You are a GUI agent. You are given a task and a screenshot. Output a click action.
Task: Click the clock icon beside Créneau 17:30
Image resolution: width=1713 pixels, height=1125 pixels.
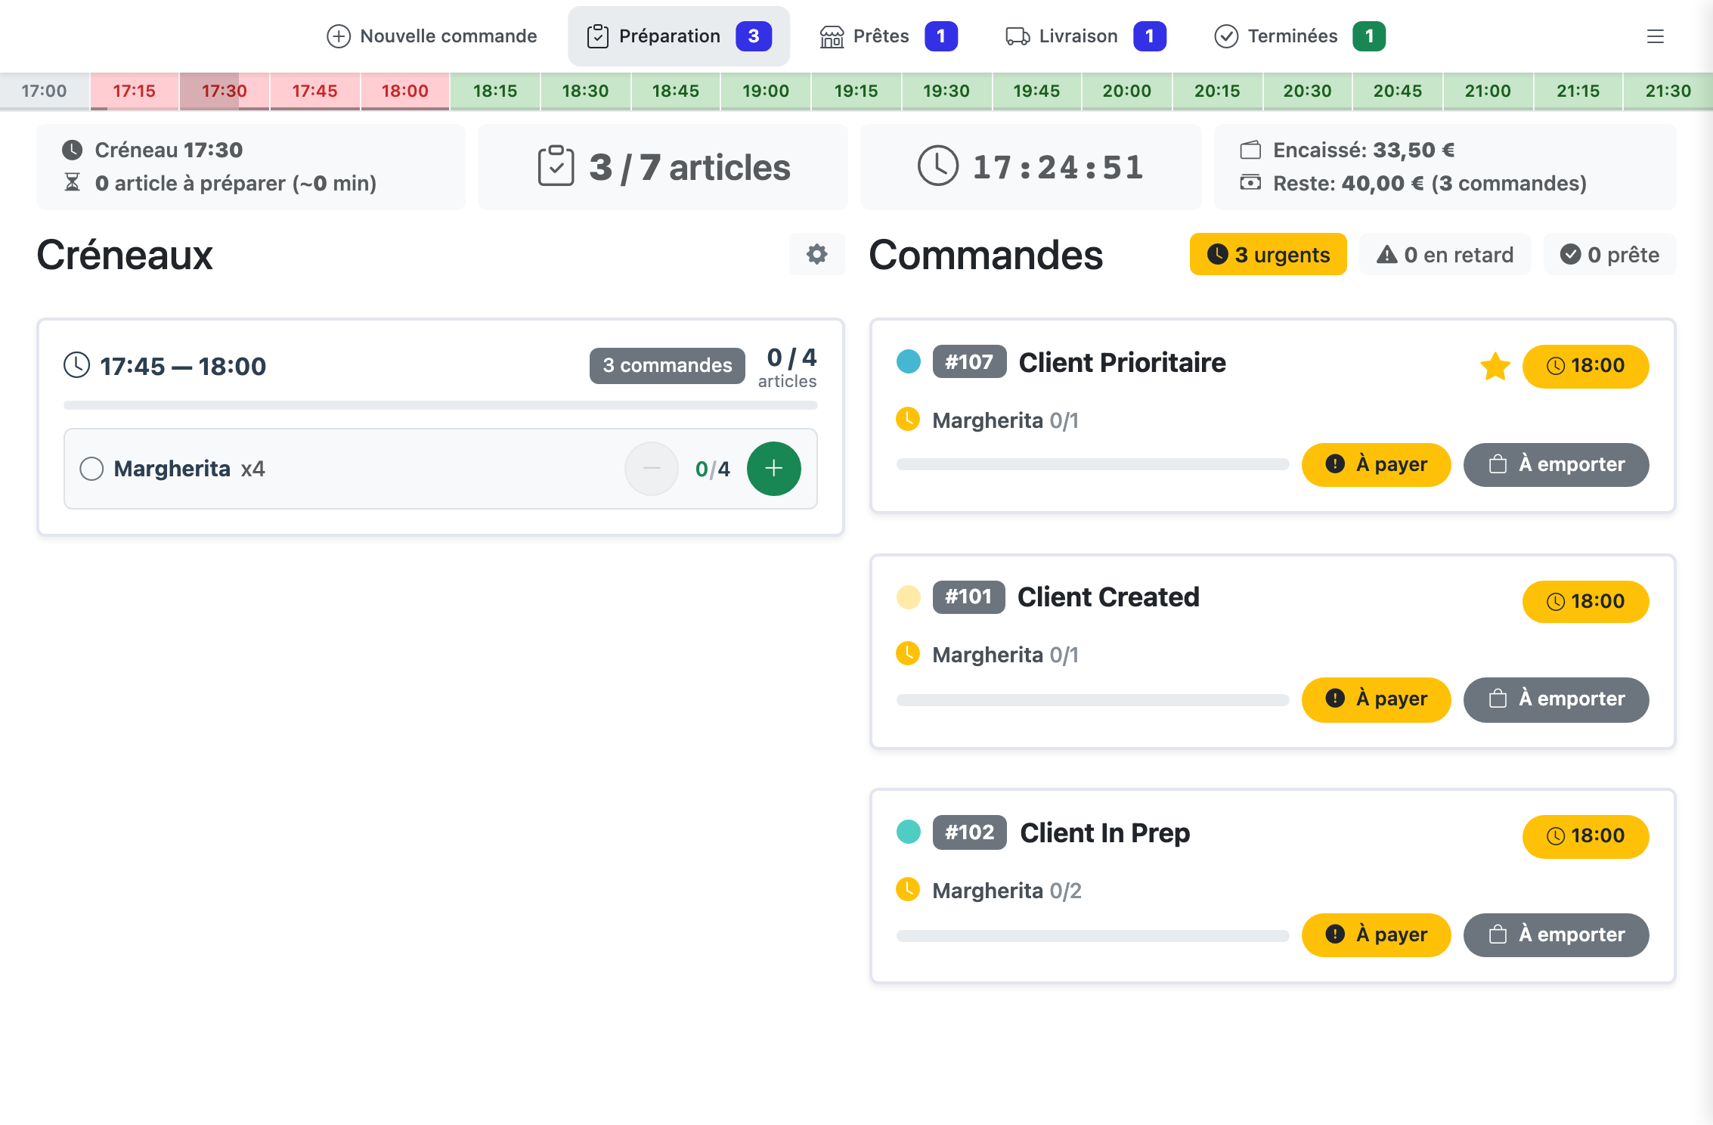point(72,150)
